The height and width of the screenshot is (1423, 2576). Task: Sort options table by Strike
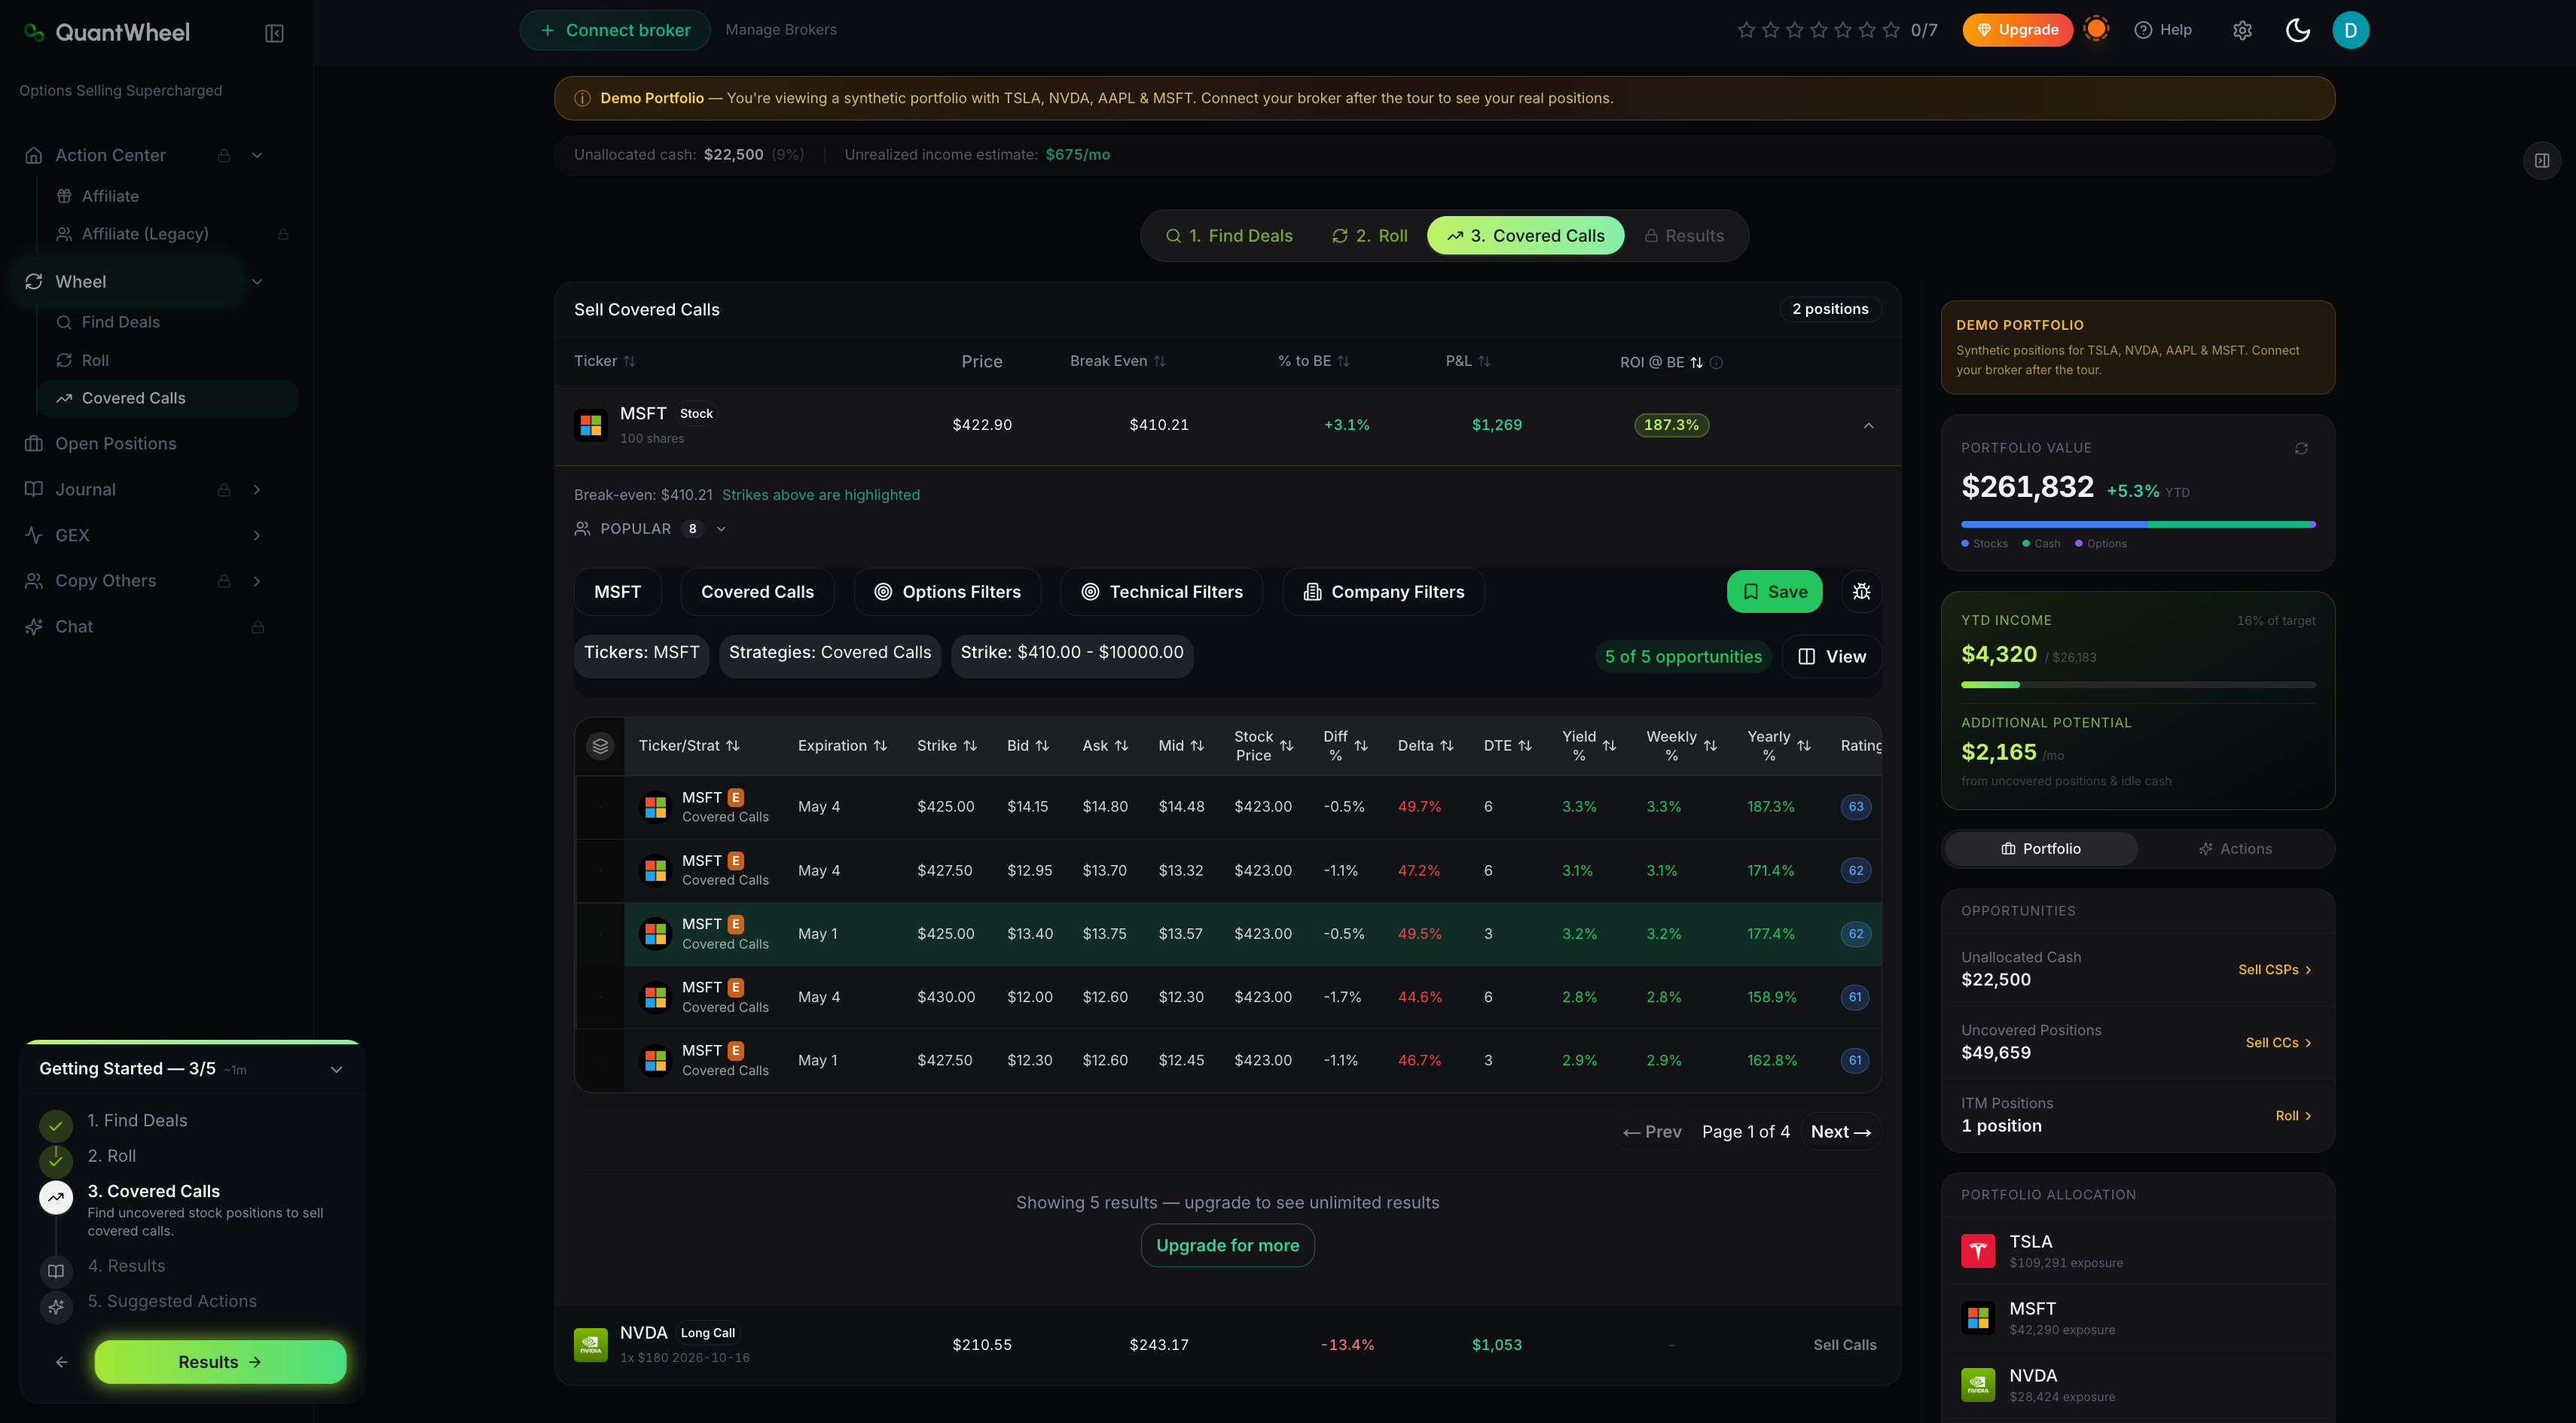click(946, 745)
